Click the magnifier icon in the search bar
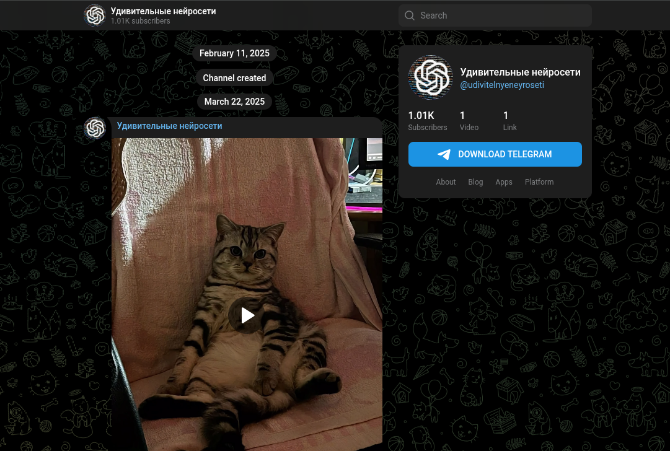The width and height of the screenshot is (670, 451). (x=410, y=15)
